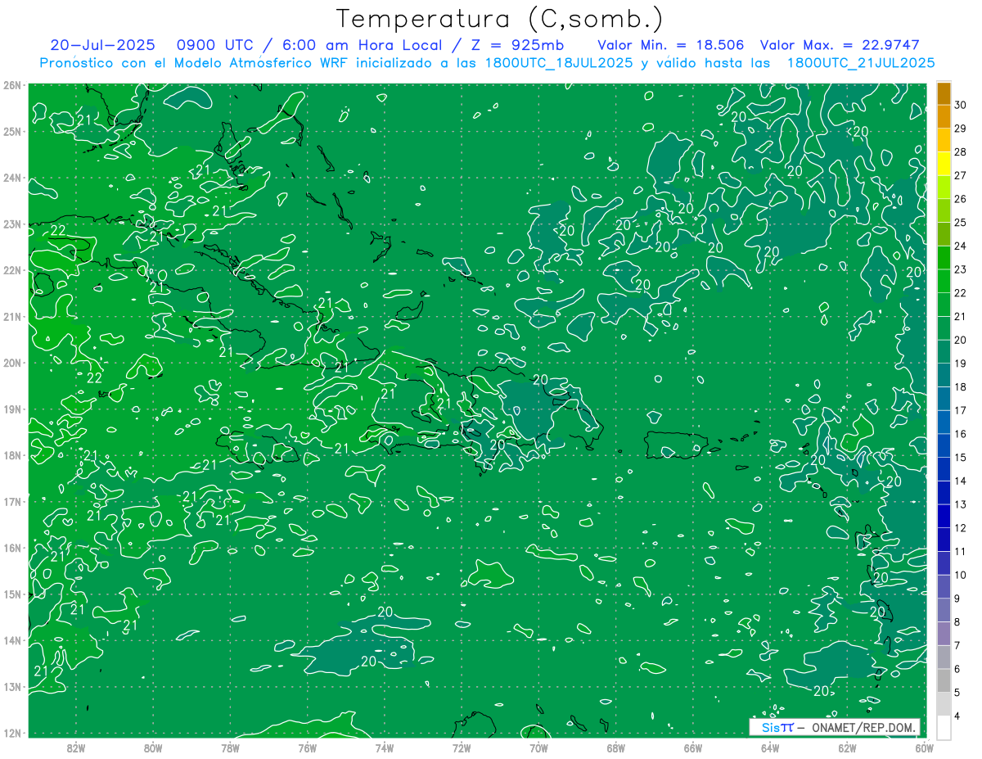
Task: Click the 30 label on the color scale
Action: [961, 105]
